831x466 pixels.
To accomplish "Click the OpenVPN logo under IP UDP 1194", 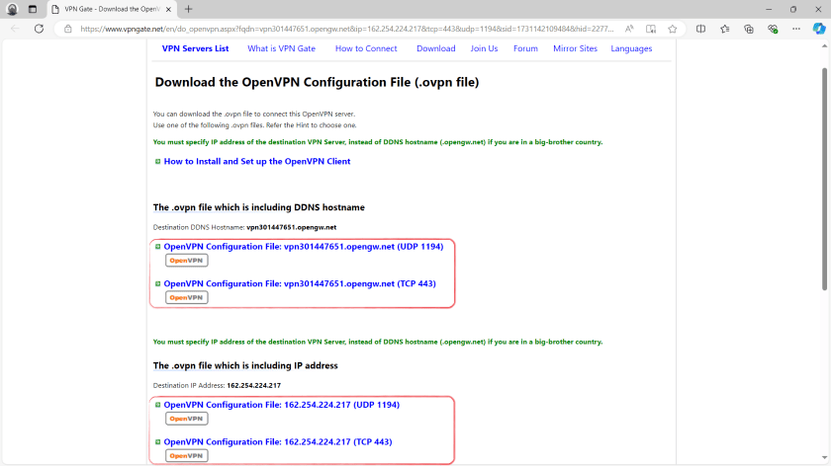I will click(x=186, y=419).
